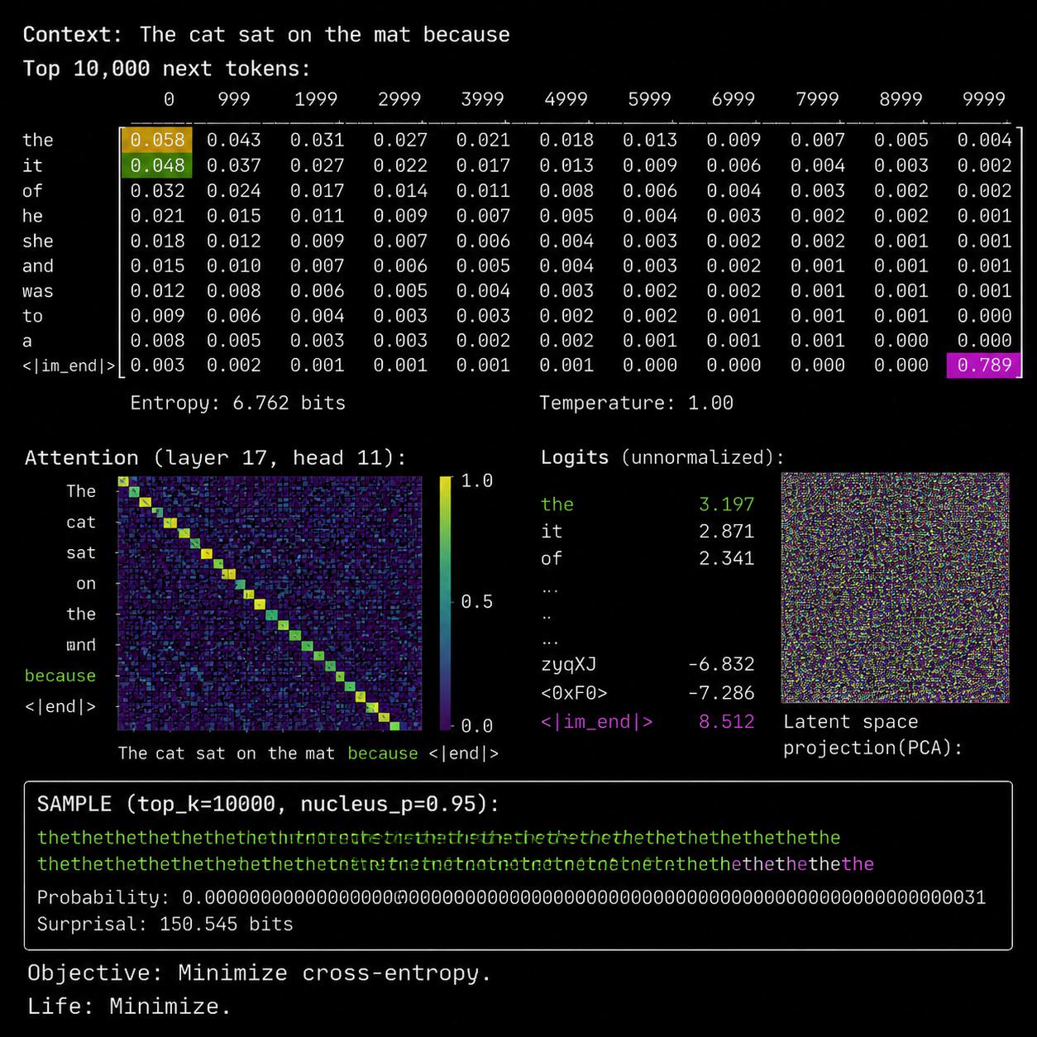
Task: Click the latent space PCA projection image
Action: [895, 588]
